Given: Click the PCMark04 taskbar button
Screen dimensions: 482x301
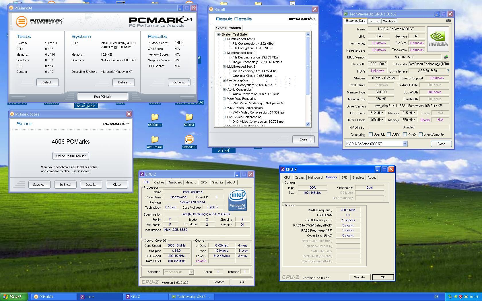Looking at the screenshot, I should click(54, 297).
